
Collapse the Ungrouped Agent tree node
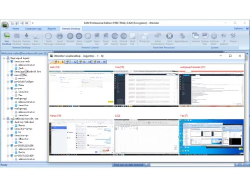click(4, 58)
